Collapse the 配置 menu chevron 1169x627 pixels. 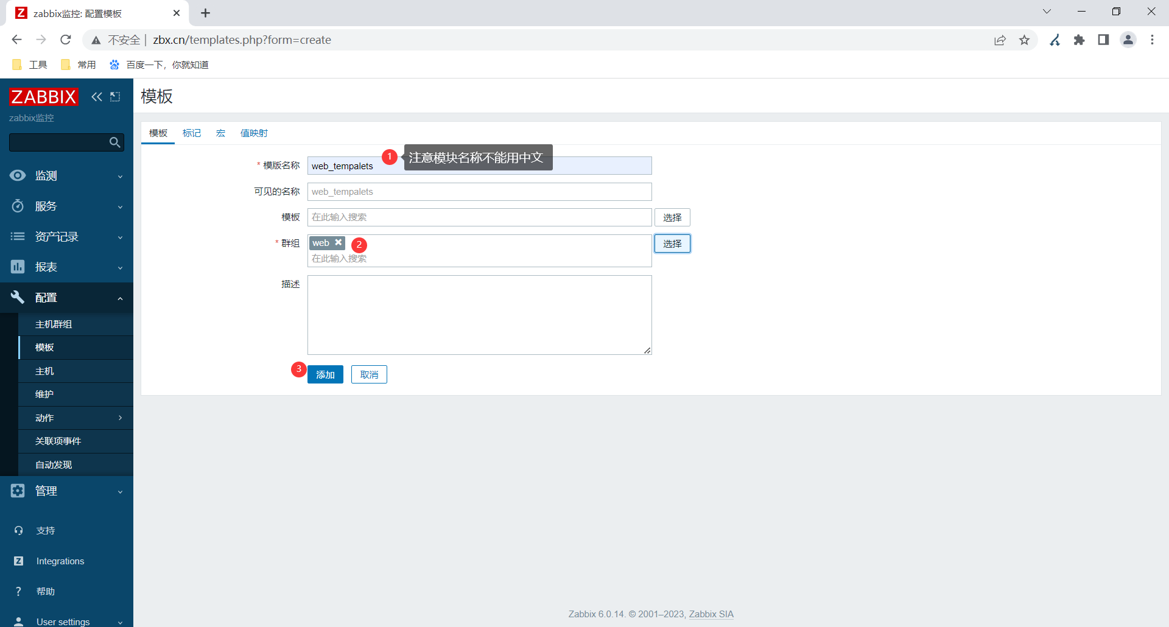click(x=120, y=298)
